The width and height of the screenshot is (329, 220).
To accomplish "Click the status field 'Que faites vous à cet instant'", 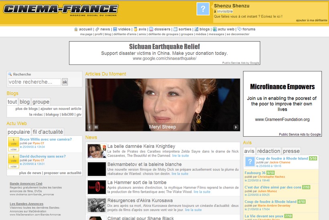I will [x=248, y=16].
